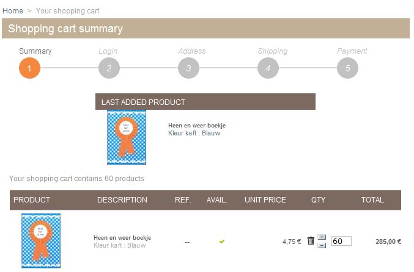414x272 pixels.
Task: Decrease quantity with the minus button
Action: (322, 245)
